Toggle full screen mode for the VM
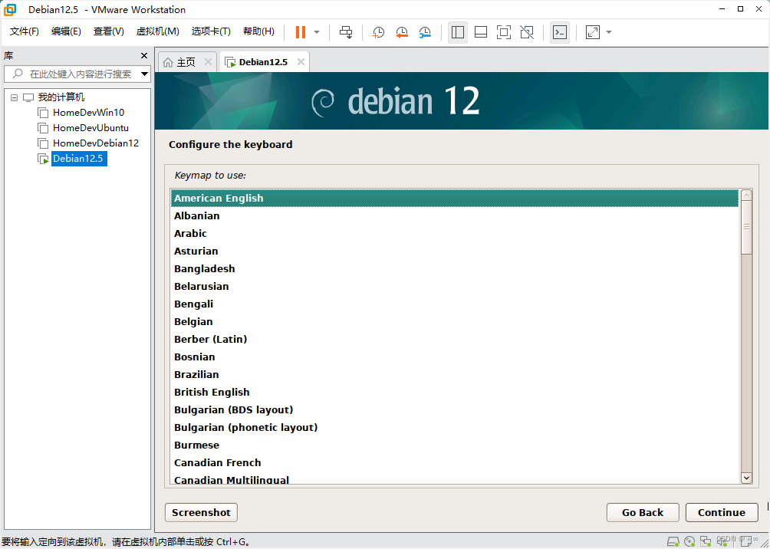This screenshot has width=770, height=549. coord(502,31)
